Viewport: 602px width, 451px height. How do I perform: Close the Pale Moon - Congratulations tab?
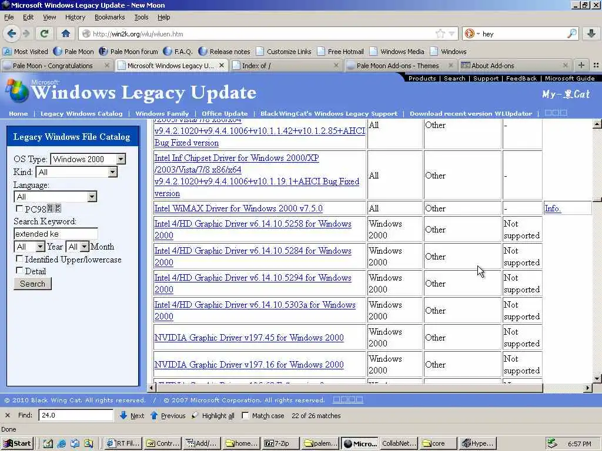[107, 66]
